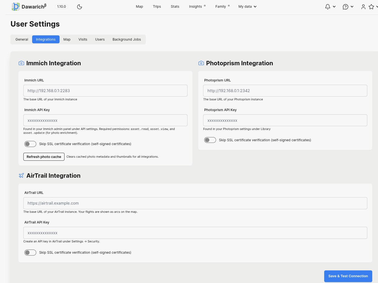Click camera icon beside Photoprism Integration
The image size is (378, 283).
(x=201, y=63)
